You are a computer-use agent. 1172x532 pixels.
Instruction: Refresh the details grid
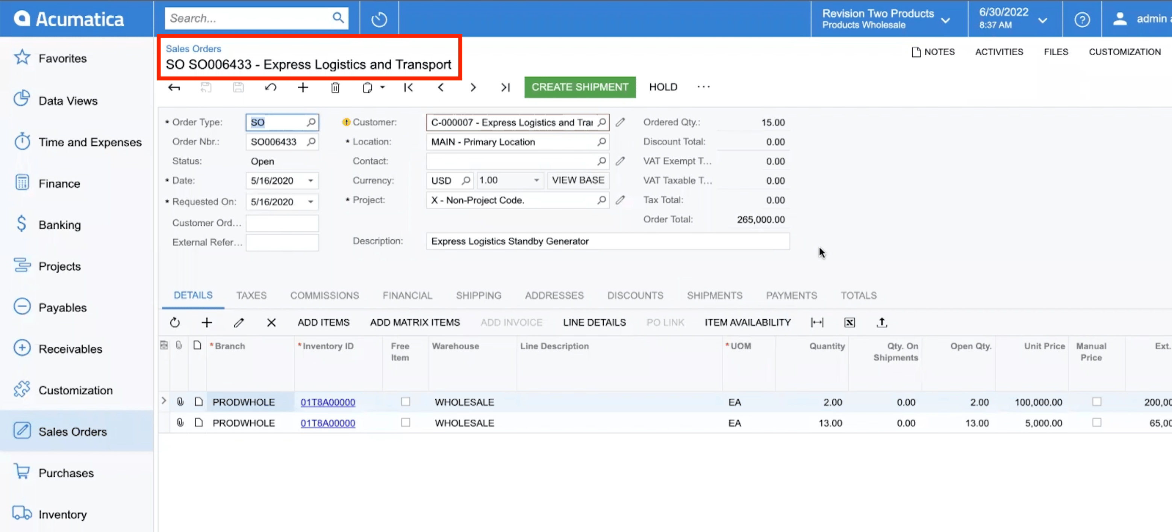(x=175, y=322)
